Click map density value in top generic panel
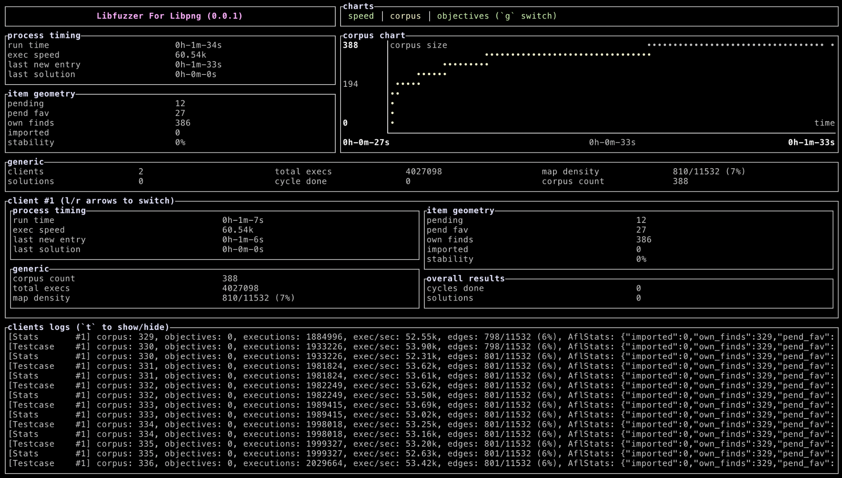This screenshot has width=842, height=478. [709, 172]
